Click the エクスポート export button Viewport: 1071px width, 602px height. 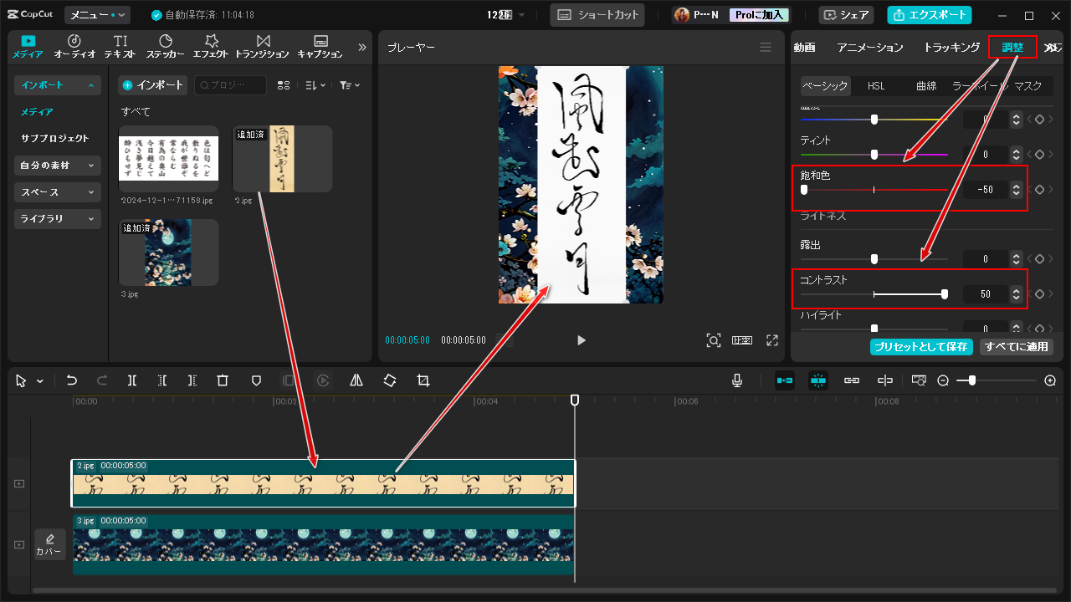click(929, 15)
